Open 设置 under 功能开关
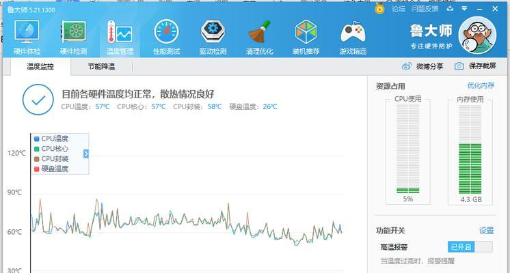The image size is (510, 273). point(487,231)
